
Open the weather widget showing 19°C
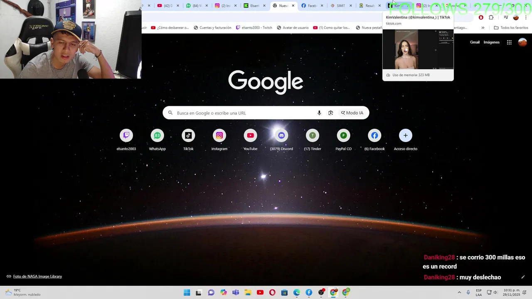click(23, 292)
